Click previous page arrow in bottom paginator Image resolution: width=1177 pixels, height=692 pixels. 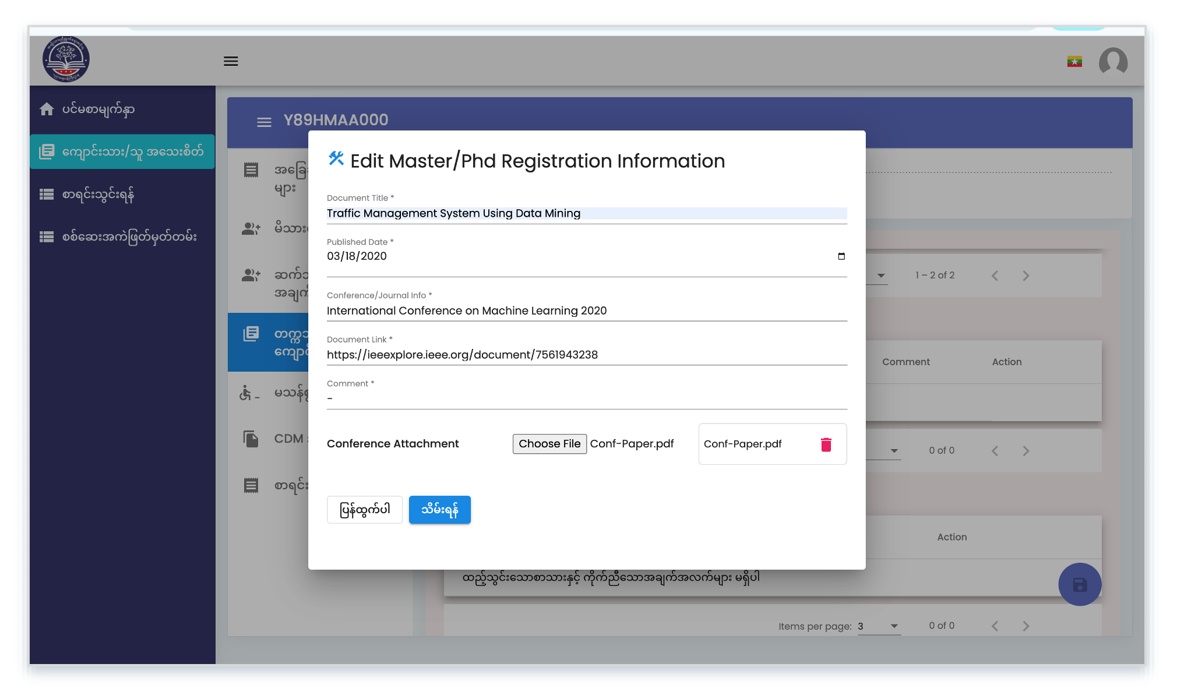995,626
